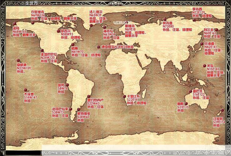The width and height of the screenshot is (231, 156).
Task: Click the N63W18 coordinate label
Action: click(x=109, y=34)
